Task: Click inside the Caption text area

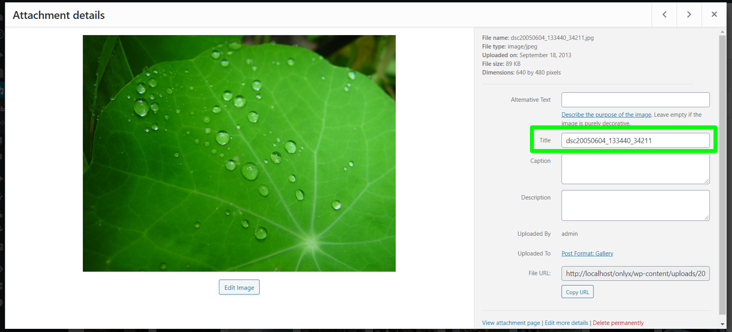Action: click(635, 169)
